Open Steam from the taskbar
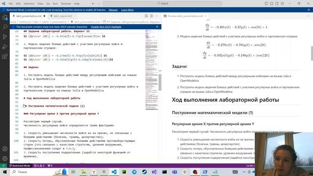313x176 pixels. pos(144,172)
